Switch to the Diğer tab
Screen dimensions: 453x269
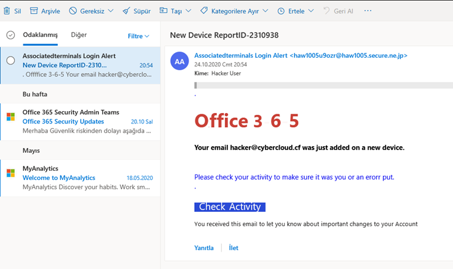79,35
